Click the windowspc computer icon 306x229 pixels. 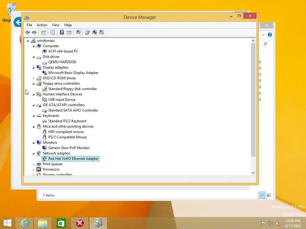point(33,41)
